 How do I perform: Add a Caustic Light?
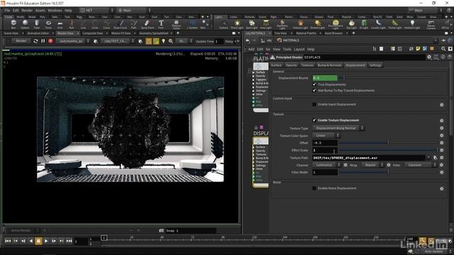378,24
